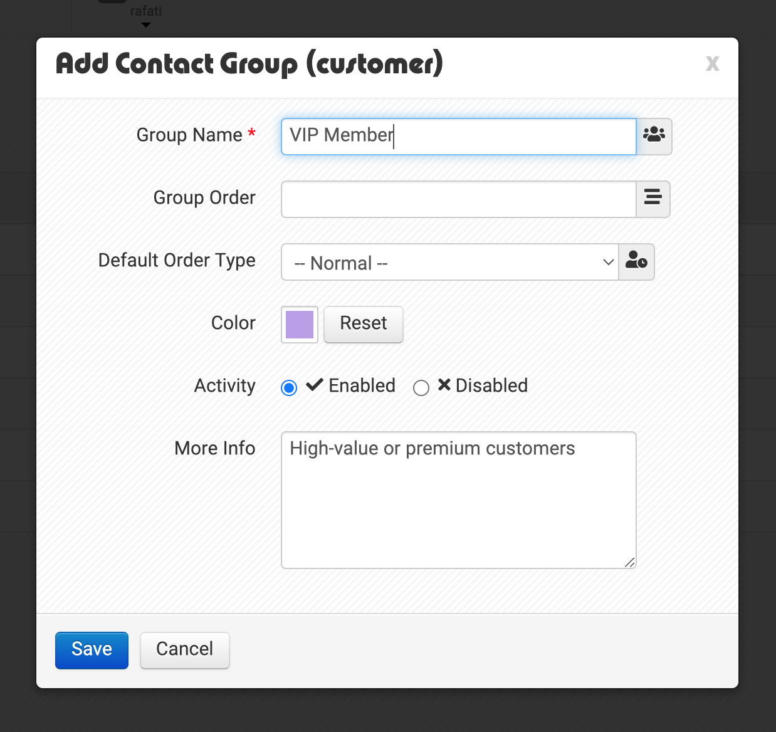This screenshot has width=776, height=732.
Task: Open the Default Order Type dropdown
Action: (450, 262)
